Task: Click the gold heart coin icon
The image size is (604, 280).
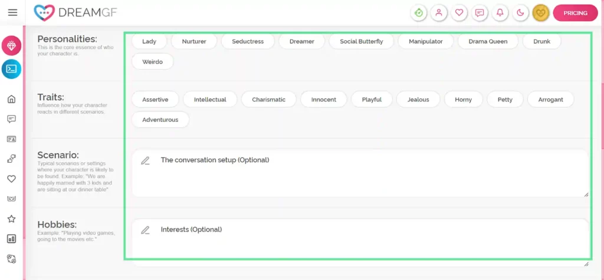Action: click(x=541, y=12)
